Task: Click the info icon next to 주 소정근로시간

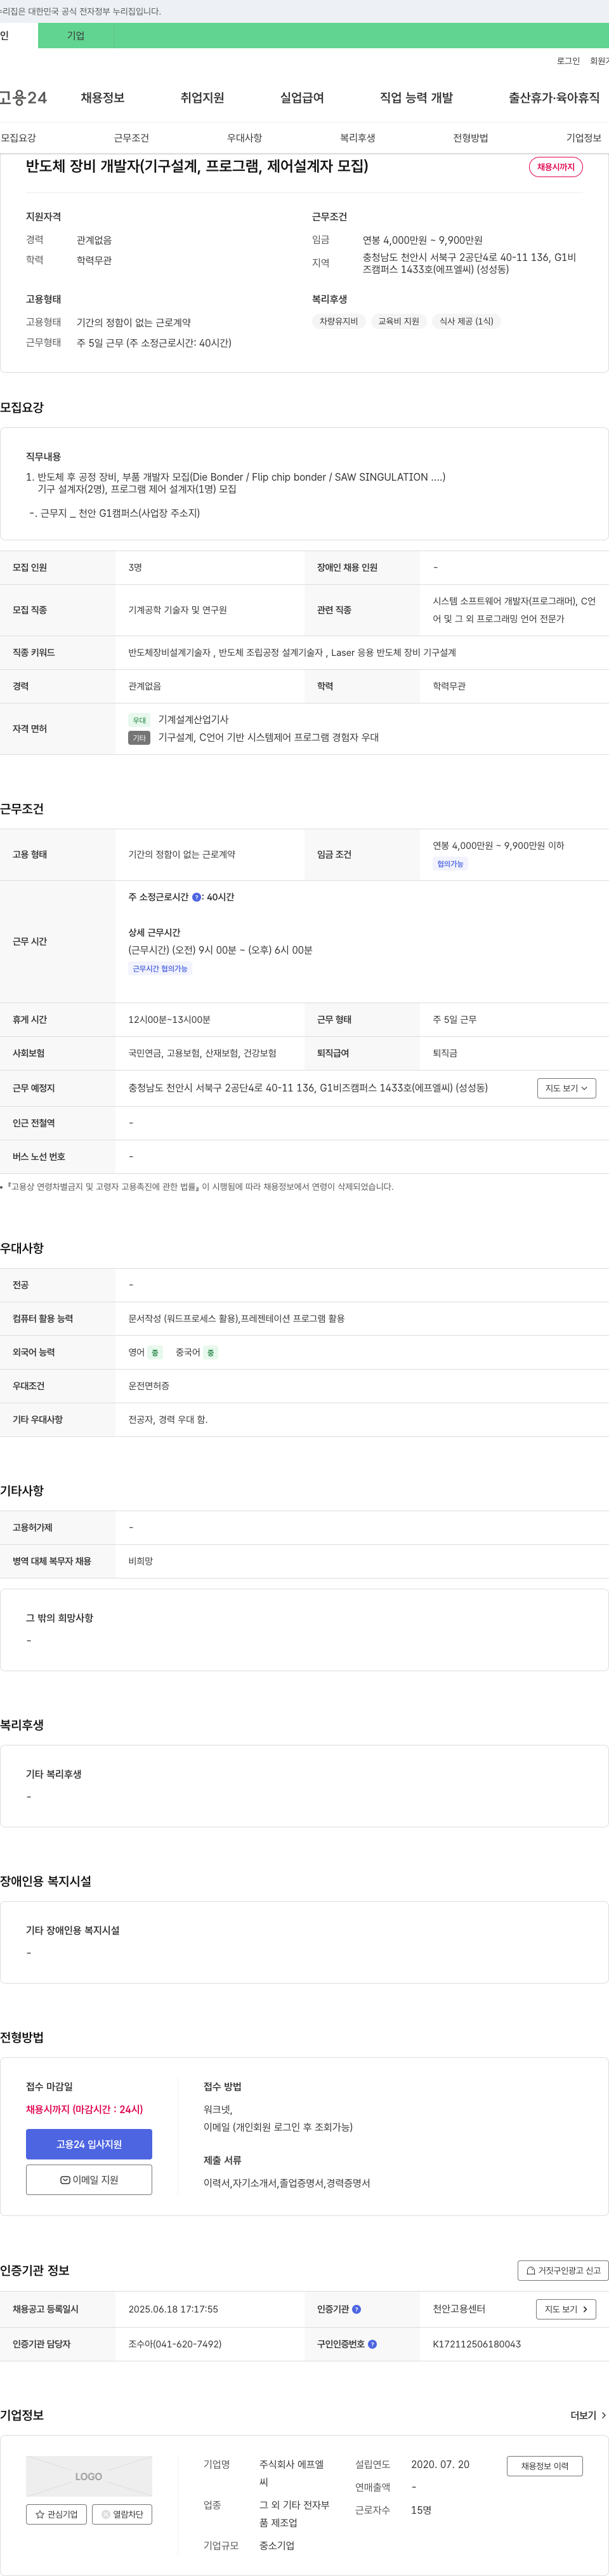Action: (197, 897)
